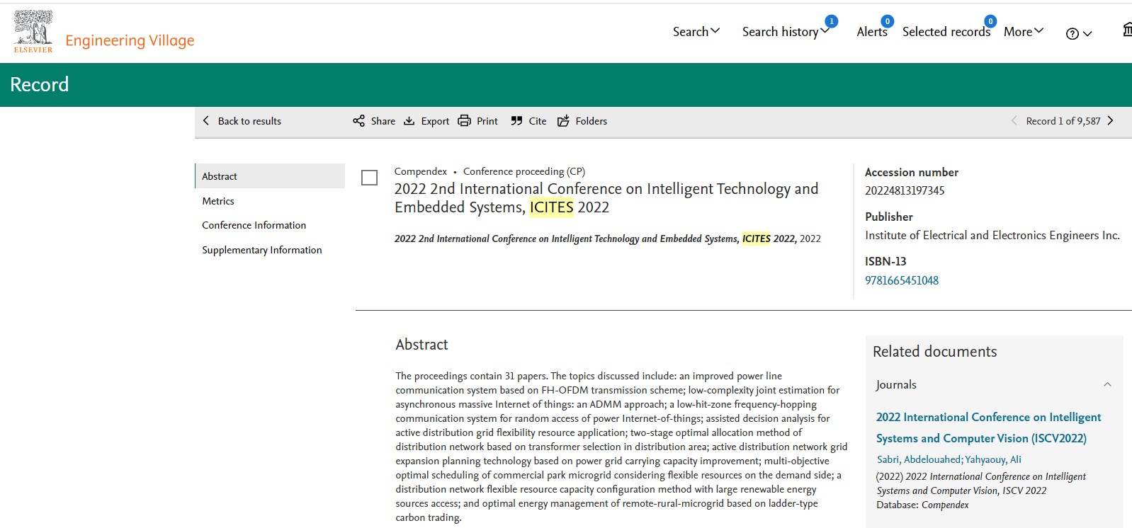Click the Alerts badge count
Viewport: 1132px width, 528px height.
tap(887, 21)
